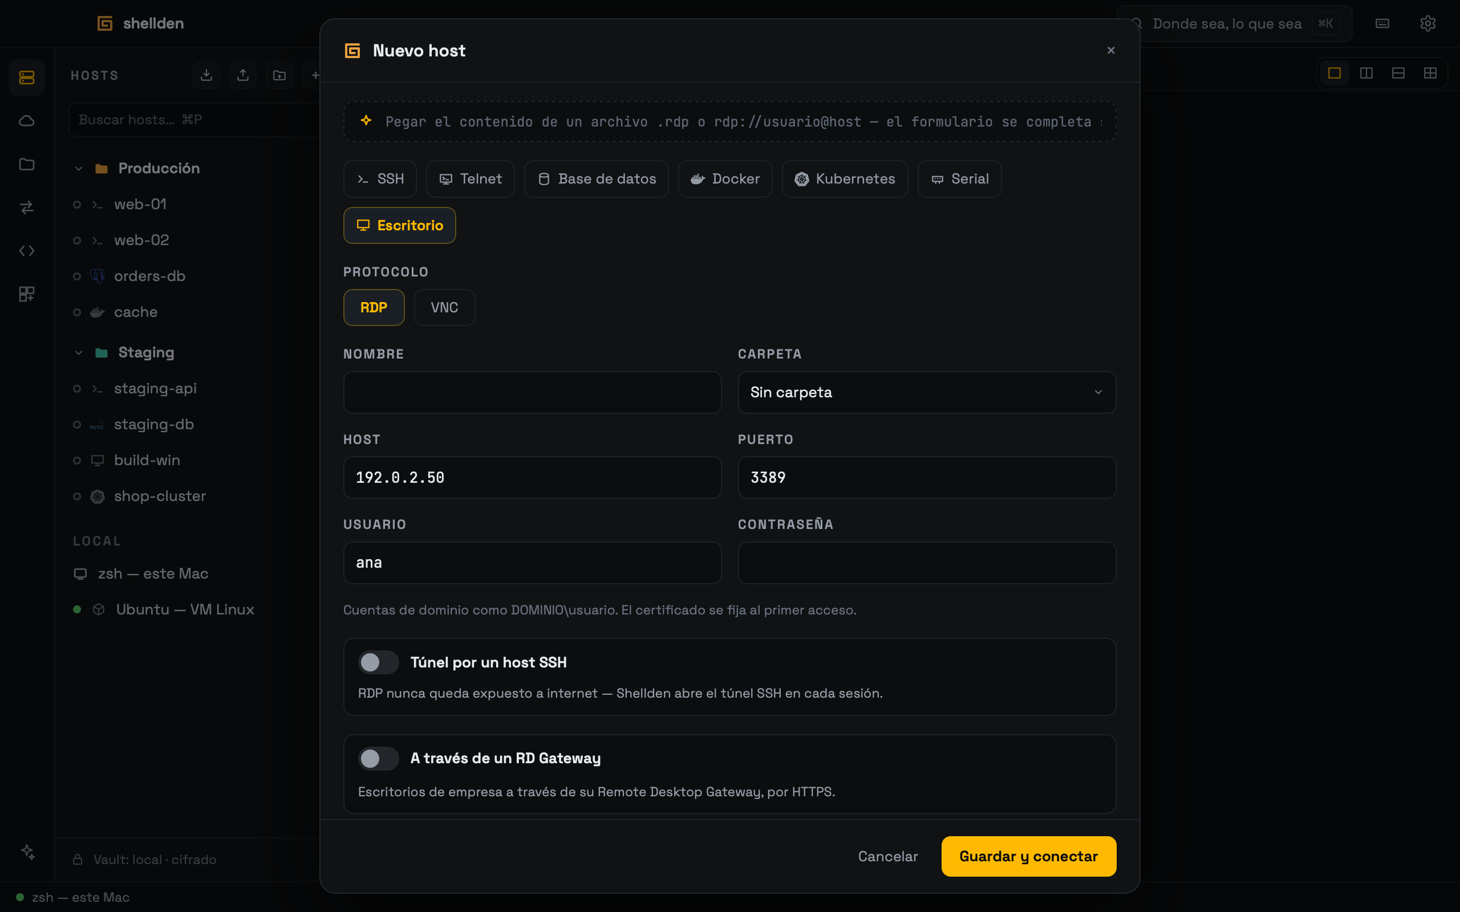Select the four-pane grid layout icon
Screen dimensions: 1460x912
click(1430, 73)
